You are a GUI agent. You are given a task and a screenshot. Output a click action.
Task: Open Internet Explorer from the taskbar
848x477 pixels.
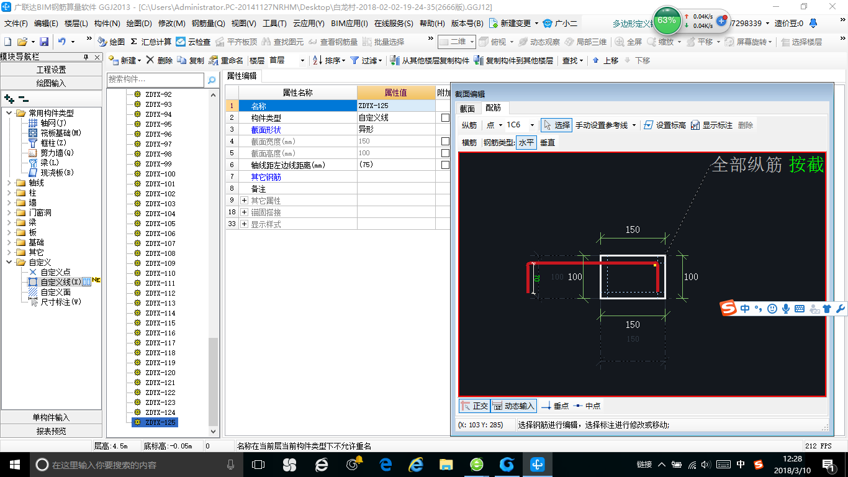tap(415, 464)
